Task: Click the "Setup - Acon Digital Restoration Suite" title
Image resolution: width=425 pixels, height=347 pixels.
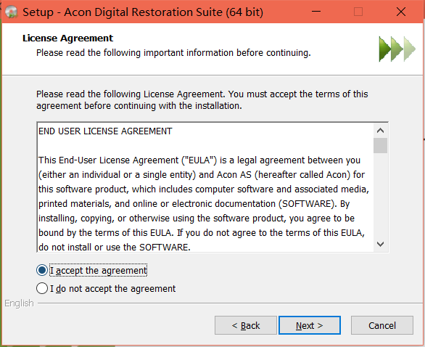Action: (143, 12)
